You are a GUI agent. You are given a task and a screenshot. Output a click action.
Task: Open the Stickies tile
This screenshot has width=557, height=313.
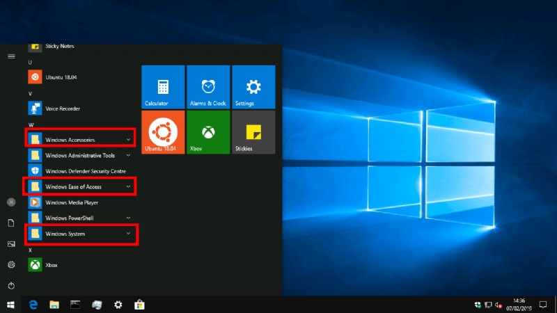[x=253, y=132]
